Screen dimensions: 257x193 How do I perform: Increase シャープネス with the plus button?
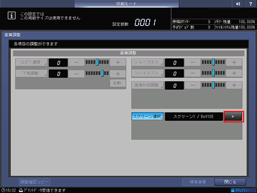point(234,62)
